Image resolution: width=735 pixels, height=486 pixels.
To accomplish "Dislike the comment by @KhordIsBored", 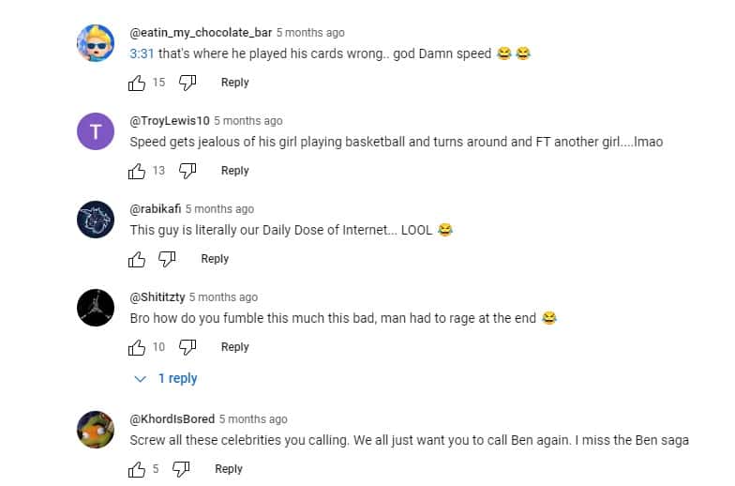I will [x=182, y=469].
